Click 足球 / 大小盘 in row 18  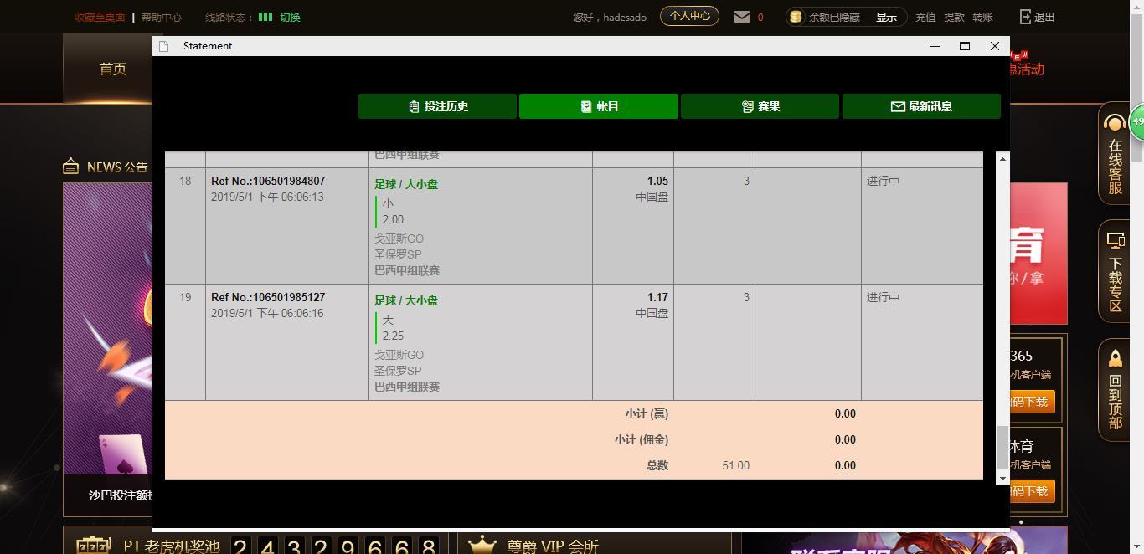406,184
